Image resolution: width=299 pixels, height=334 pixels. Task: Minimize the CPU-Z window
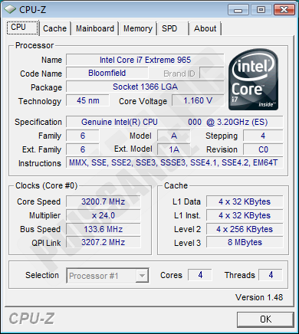pos(238,10)
